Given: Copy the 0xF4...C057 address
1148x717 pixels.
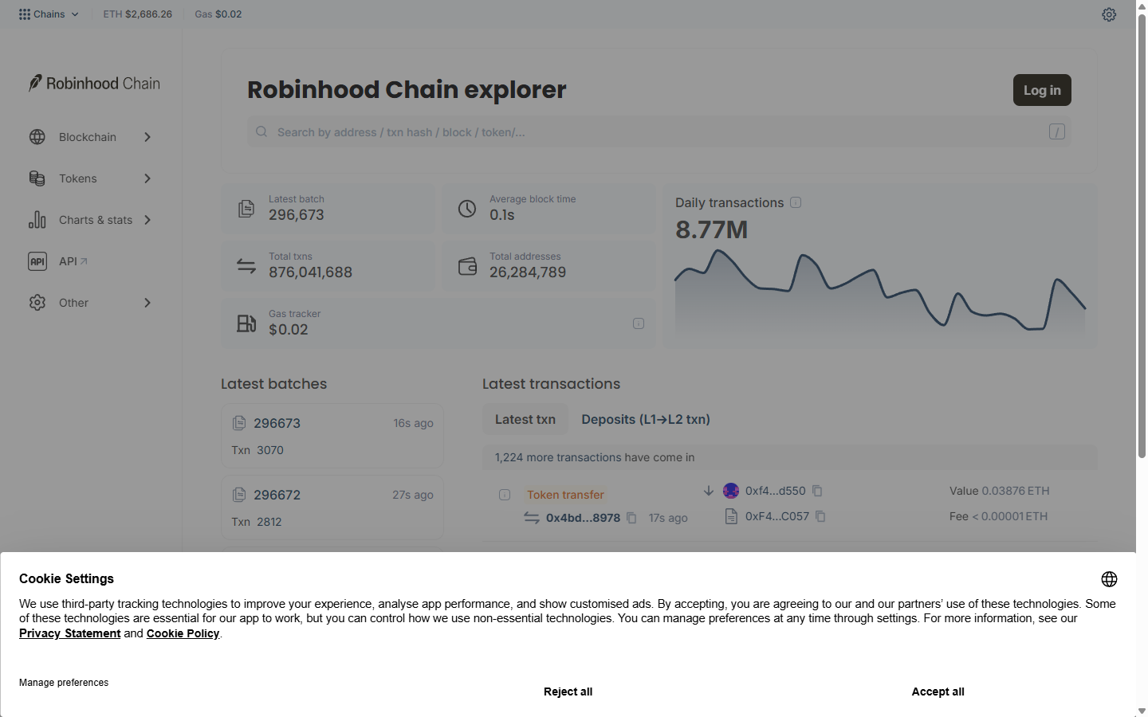Looking at the screenshot, I should (820, 516).
